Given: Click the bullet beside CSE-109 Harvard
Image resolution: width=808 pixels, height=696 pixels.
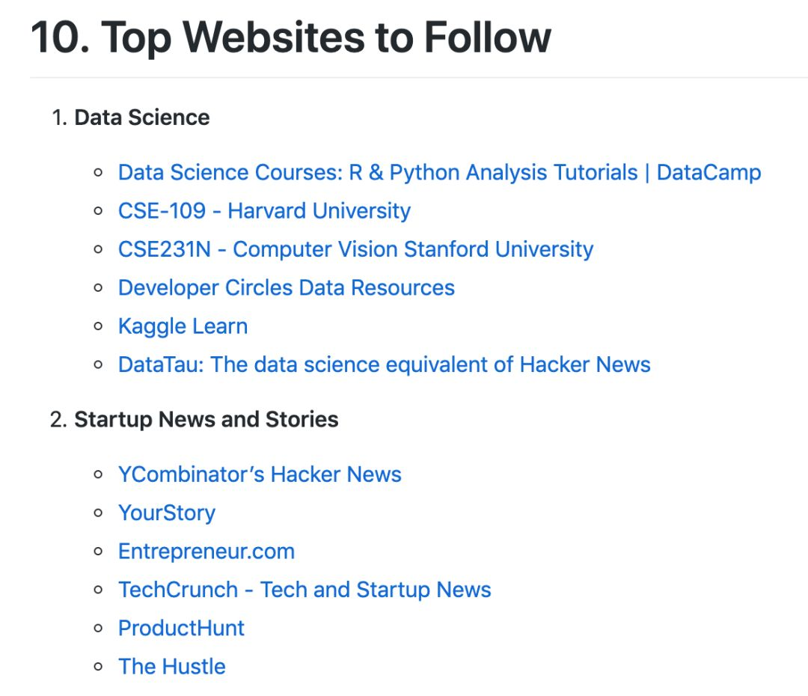Looking at the screenshot, I should click(99, 211).
